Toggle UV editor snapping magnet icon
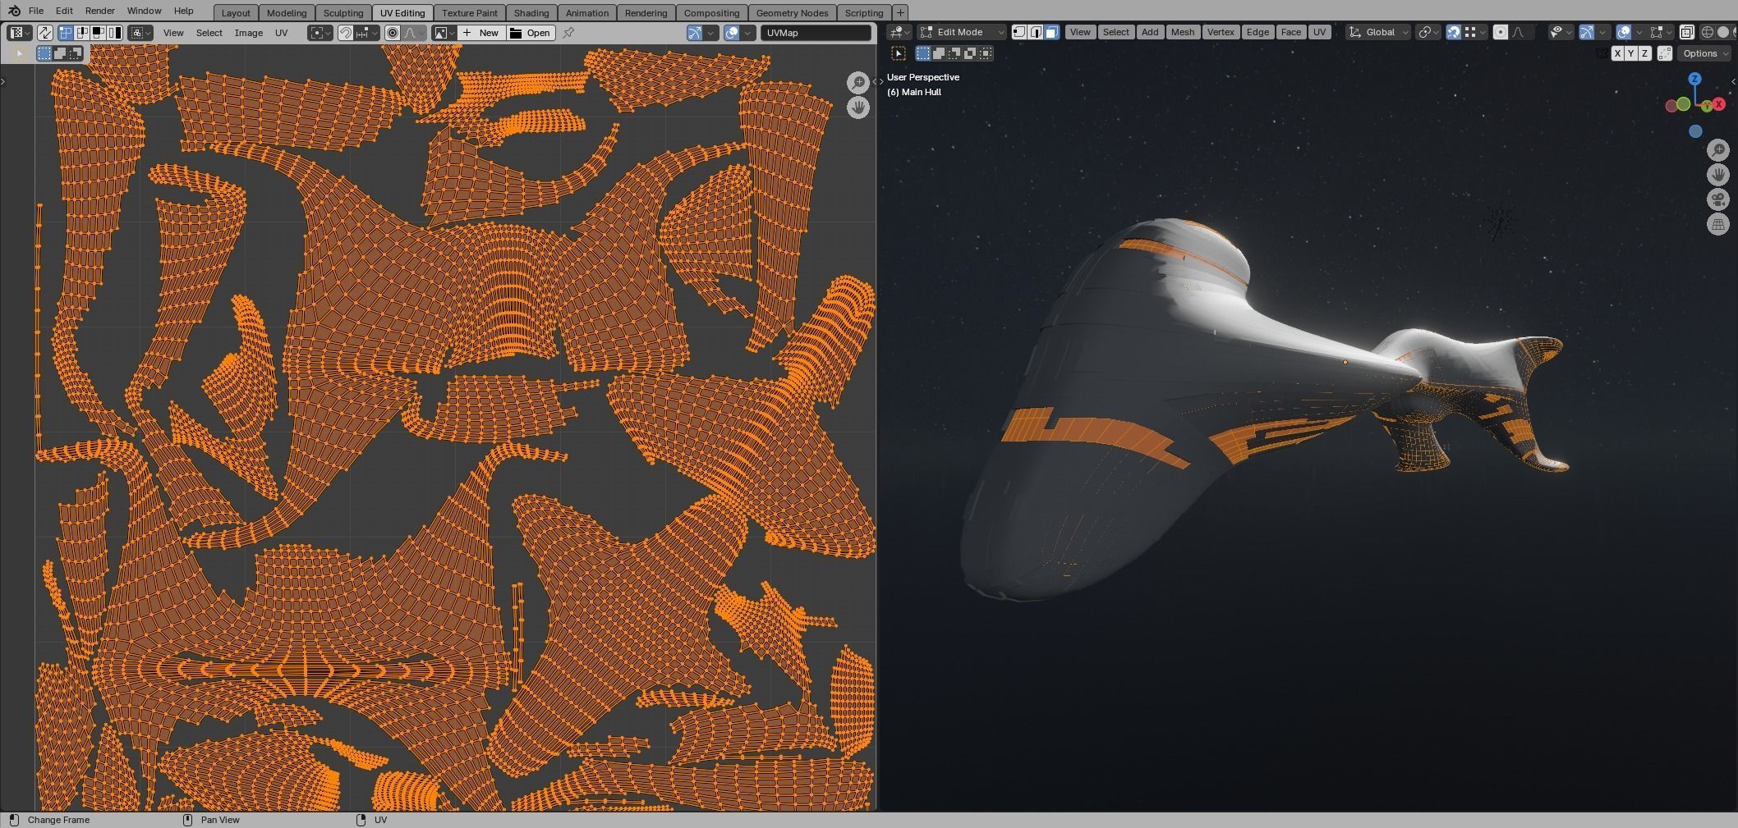 (346, 33)
